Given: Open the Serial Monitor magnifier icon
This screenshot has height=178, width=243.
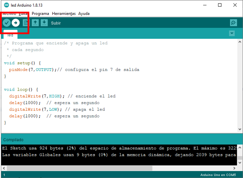Looking at the screenshot, I should pos(233,23).
